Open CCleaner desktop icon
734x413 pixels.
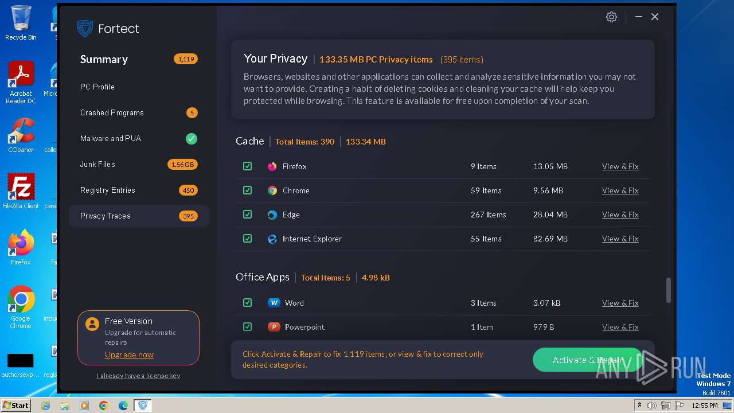click(x=21, y=135)
